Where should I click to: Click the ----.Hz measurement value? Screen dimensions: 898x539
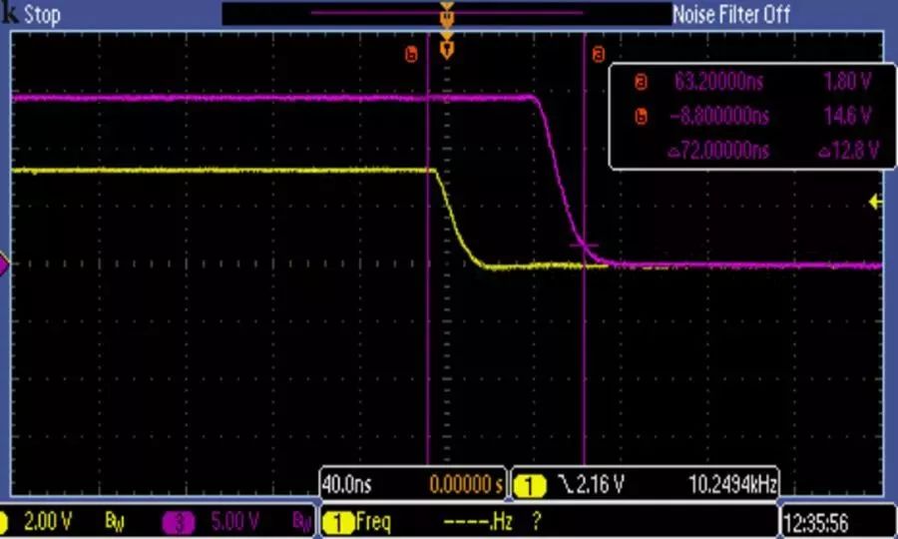click(x=478, y=522)
